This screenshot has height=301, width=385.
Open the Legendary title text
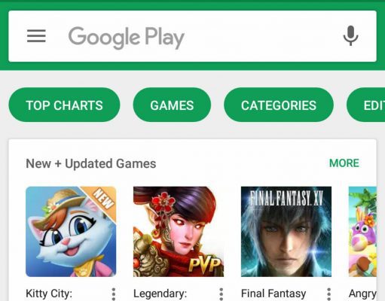coord(160,293)
